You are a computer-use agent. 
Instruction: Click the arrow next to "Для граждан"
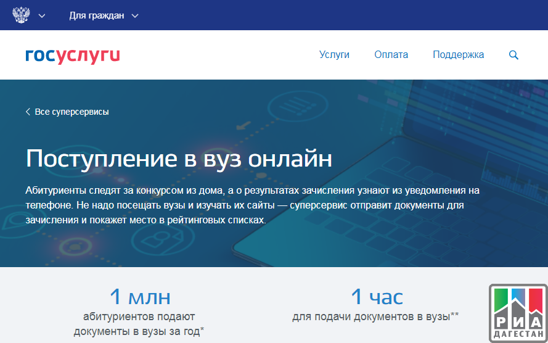point(136,16)
